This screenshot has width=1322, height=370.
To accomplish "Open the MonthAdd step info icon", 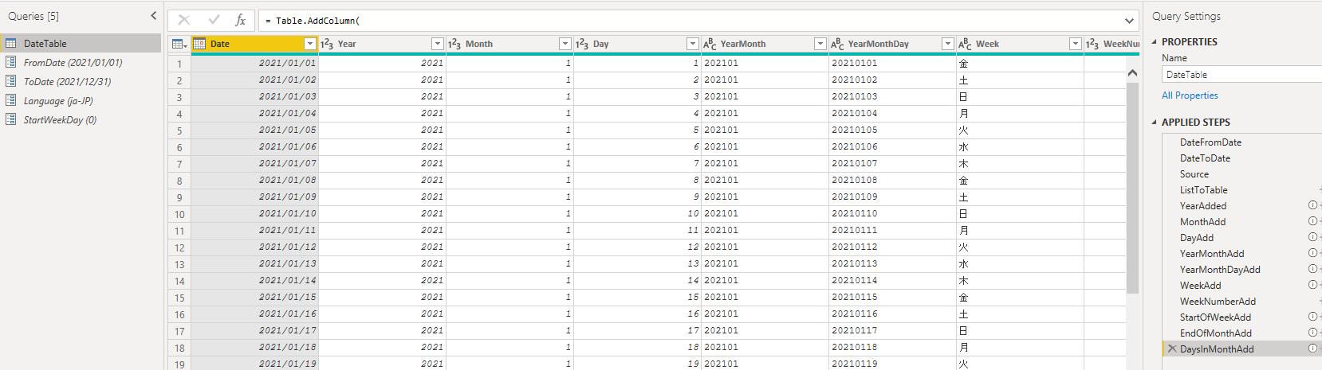I will [1312, 221].
